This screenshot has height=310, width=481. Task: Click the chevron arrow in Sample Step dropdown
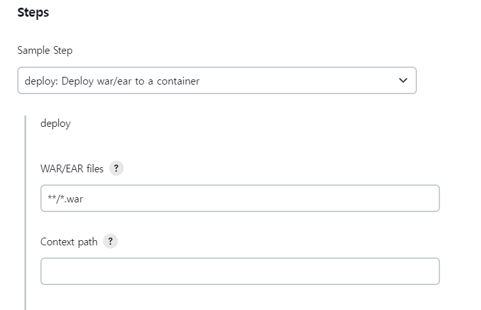point(403,80)
